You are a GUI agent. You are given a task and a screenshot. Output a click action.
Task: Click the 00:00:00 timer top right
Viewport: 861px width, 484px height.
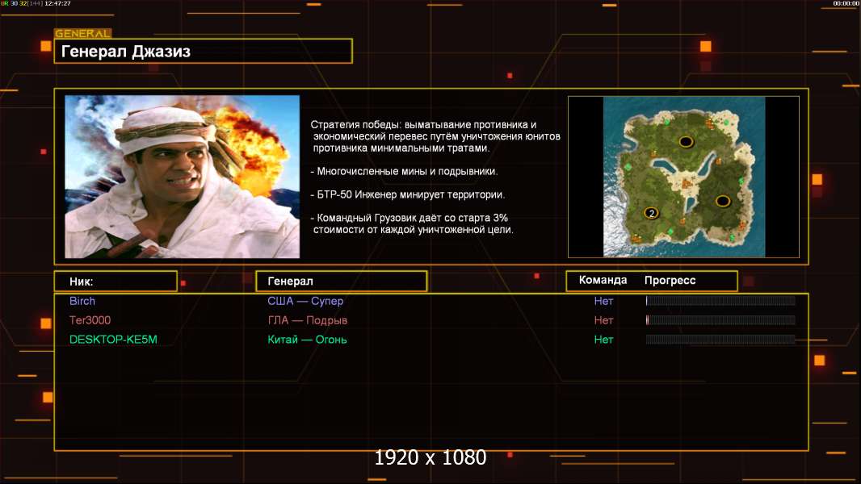[846, 3]
